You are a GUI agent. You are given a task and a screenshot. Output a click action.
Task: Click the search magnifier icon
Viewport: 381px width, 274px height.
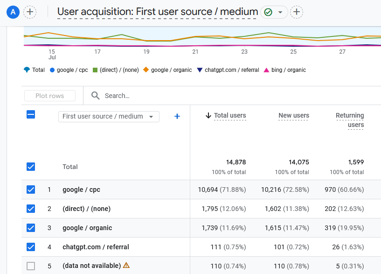(96, 96)
